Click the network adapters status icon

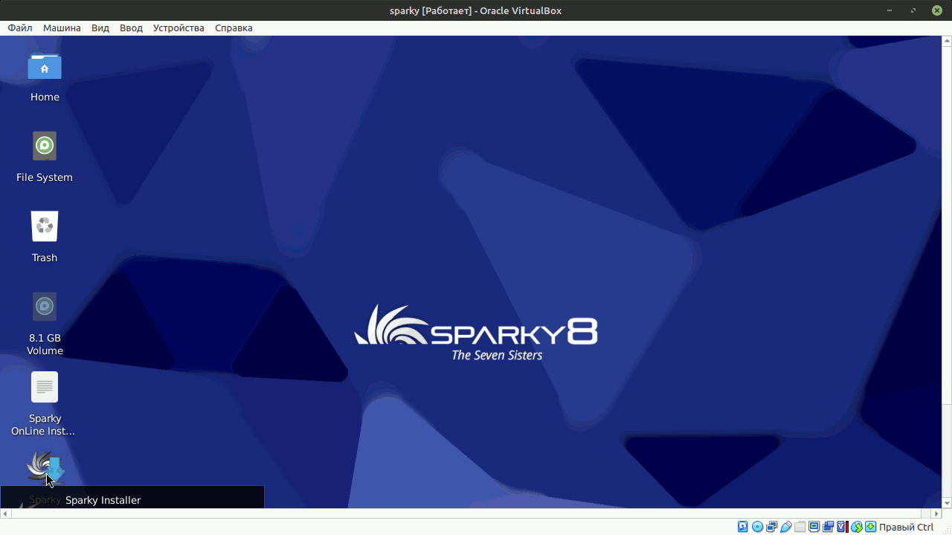click(771, 527)
